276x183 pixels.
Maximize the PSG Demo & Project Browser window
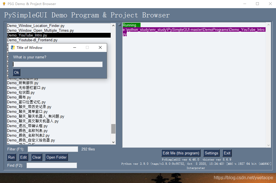coord(257,4)
